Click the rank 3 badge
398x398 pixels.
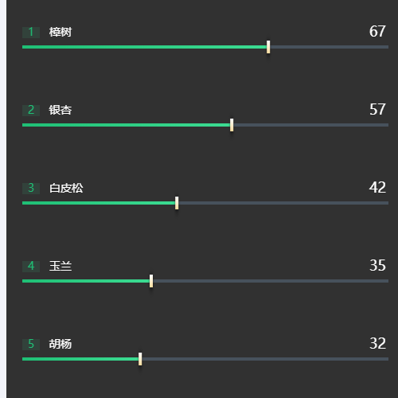(31, 189)
